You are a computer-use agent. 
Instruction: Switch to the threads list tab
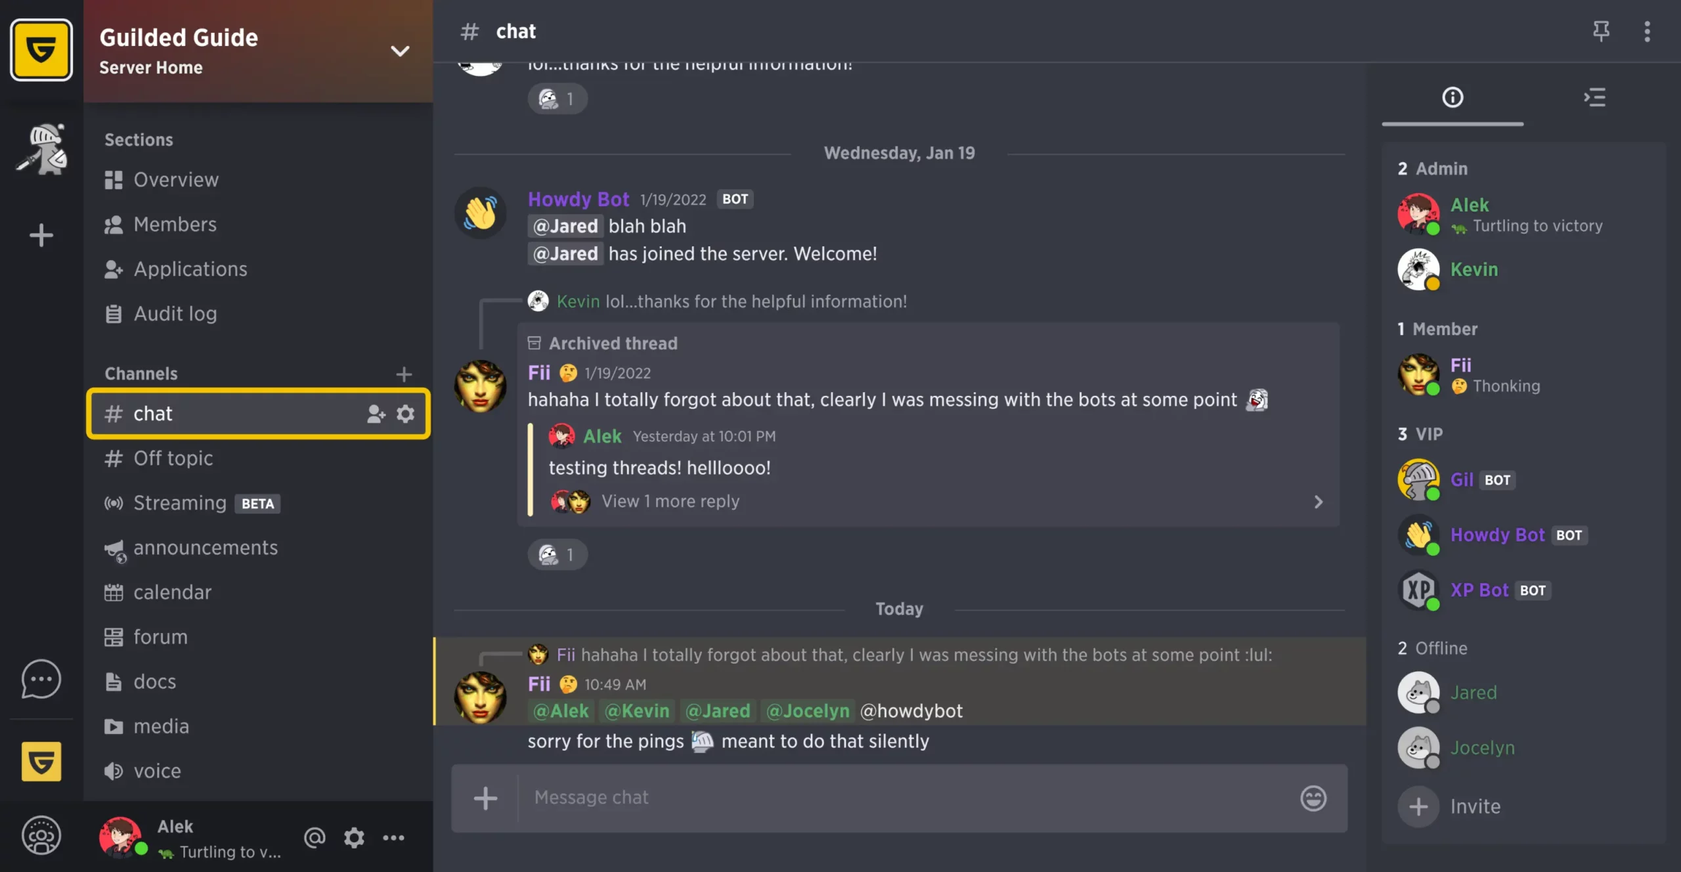(x=1594, y=98)
